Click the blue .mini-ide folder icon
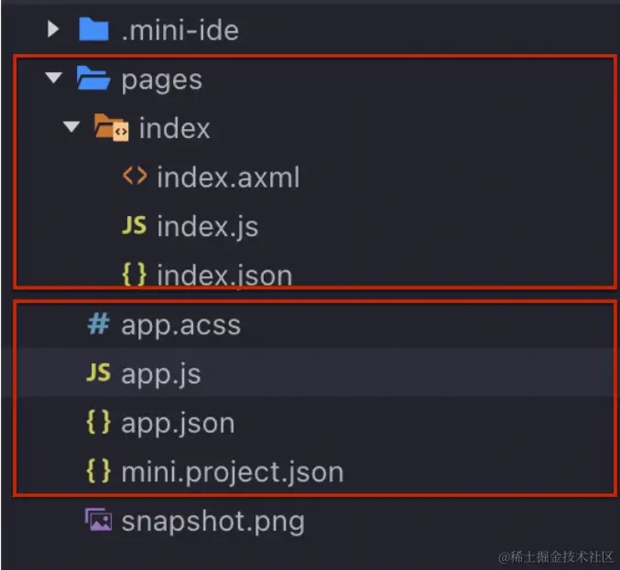Viewport: 620px width, 570px height. point(93,30)
